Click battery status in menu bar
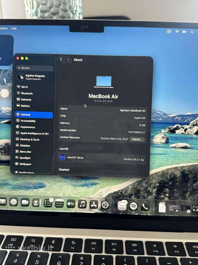Screen dimensions: 198x265 (x=185, y=32)
